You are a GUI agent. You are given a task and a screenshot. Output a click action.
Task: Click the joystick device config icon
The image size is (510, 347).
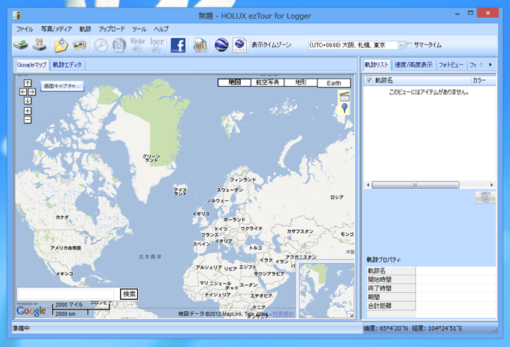click(39, 45)
